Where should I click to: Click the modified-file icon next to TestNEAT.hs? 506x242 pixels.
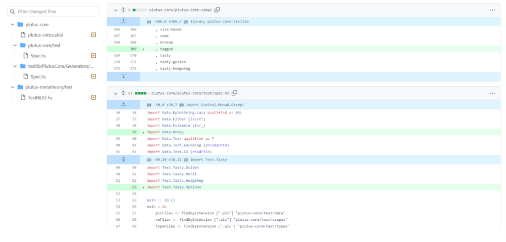click(x=93, y=97)
